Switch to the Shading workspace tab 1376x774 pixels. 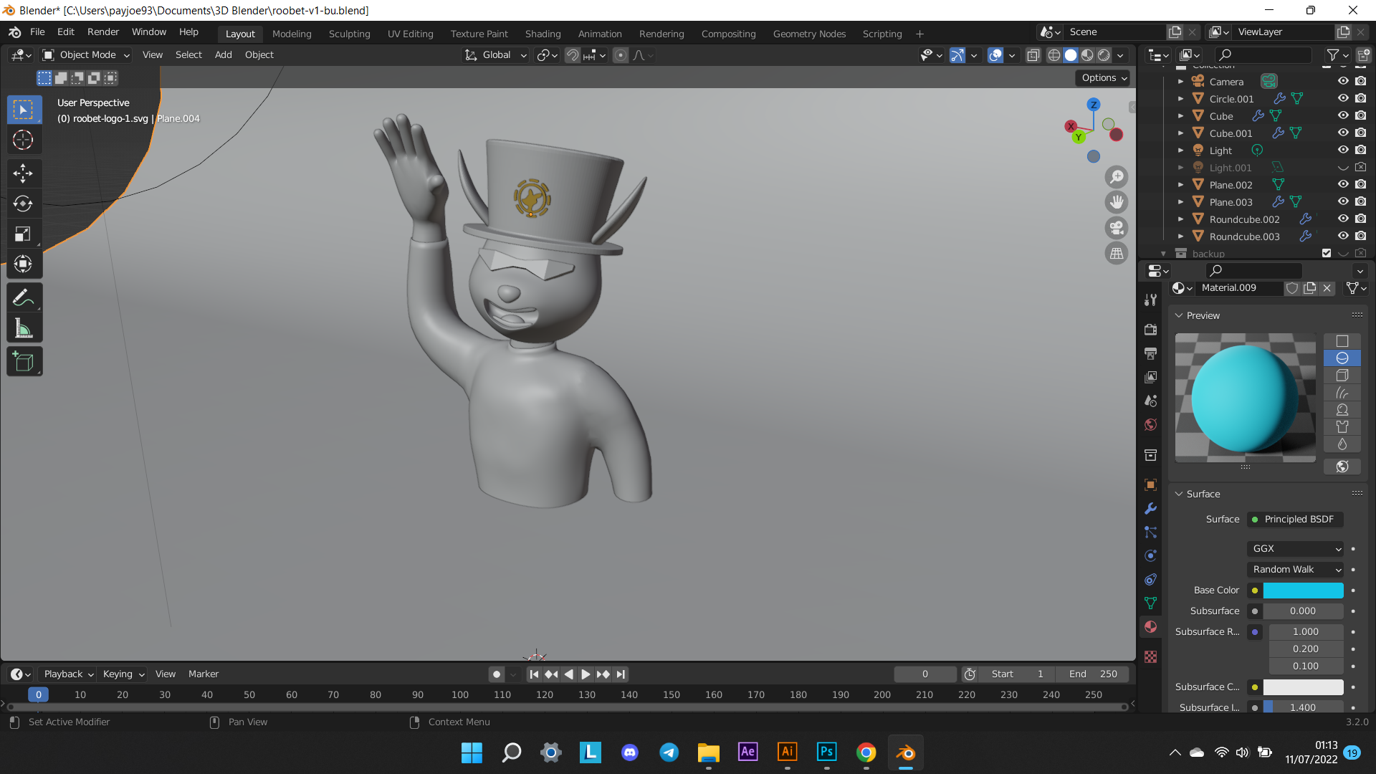pos(543,34)
